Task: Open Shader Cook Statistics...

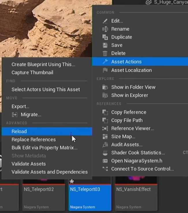Action: point(140,153)
